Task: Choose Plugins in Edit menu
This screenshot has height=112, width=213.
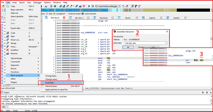Action: [23, 82]
